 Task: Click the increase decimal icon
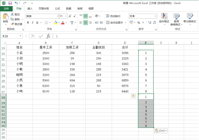150,23
